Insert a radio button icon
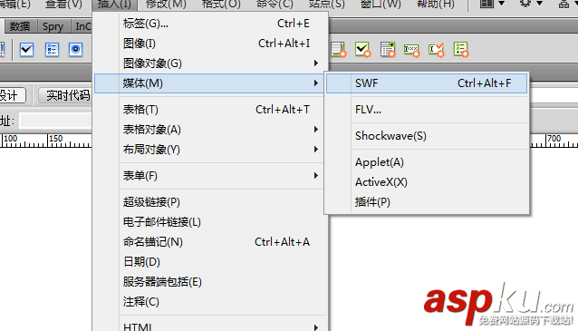The image size is (578, 331). (x=75, y=50)
